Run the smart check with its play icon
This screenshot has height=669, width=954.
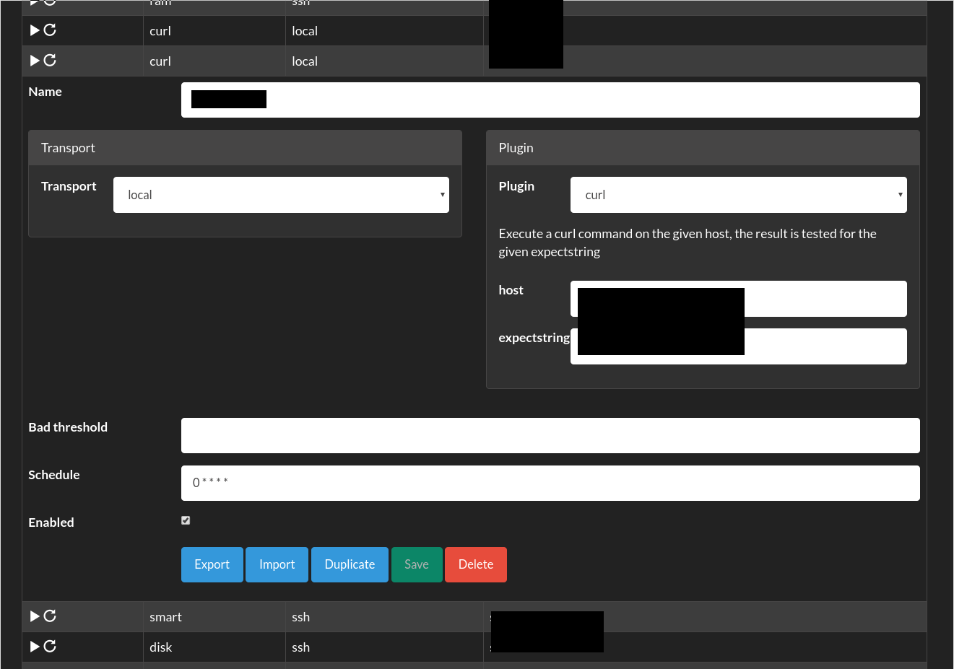pyautogui.click(x=35, y=616)
